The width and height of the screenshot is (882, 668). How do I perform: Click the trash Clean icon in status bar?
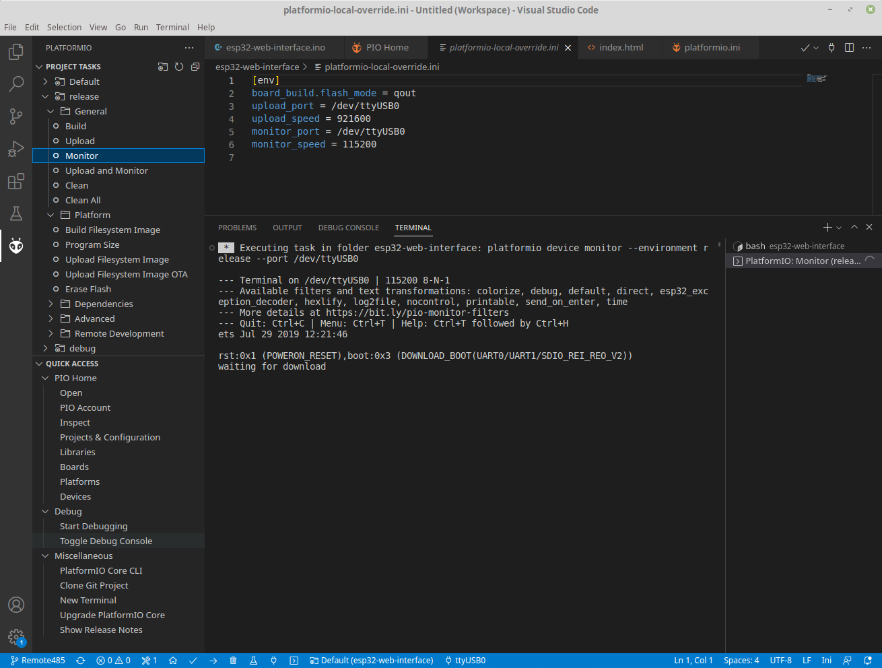(233, 661)
